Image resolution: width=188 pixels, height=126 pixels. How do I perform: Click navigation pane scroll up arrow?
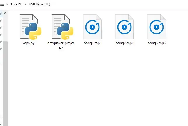click(6, 13)
